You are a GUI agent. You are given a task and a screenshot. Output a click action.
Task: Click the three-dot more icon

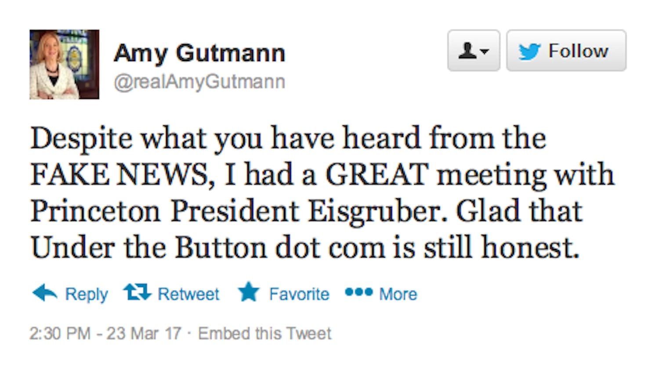pos(358,292)
